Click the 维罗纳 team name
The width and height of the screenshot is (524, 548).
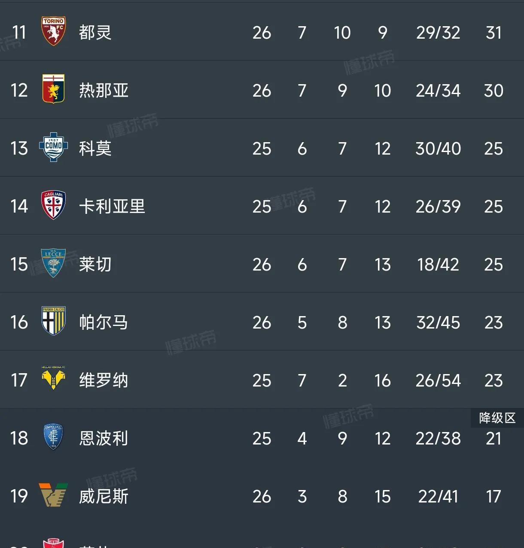(x=104, y=380)
